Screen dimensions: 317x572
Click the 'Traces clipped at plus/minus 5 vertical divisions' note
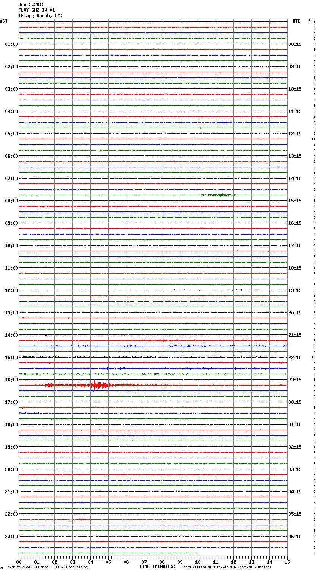click(225, 567)
